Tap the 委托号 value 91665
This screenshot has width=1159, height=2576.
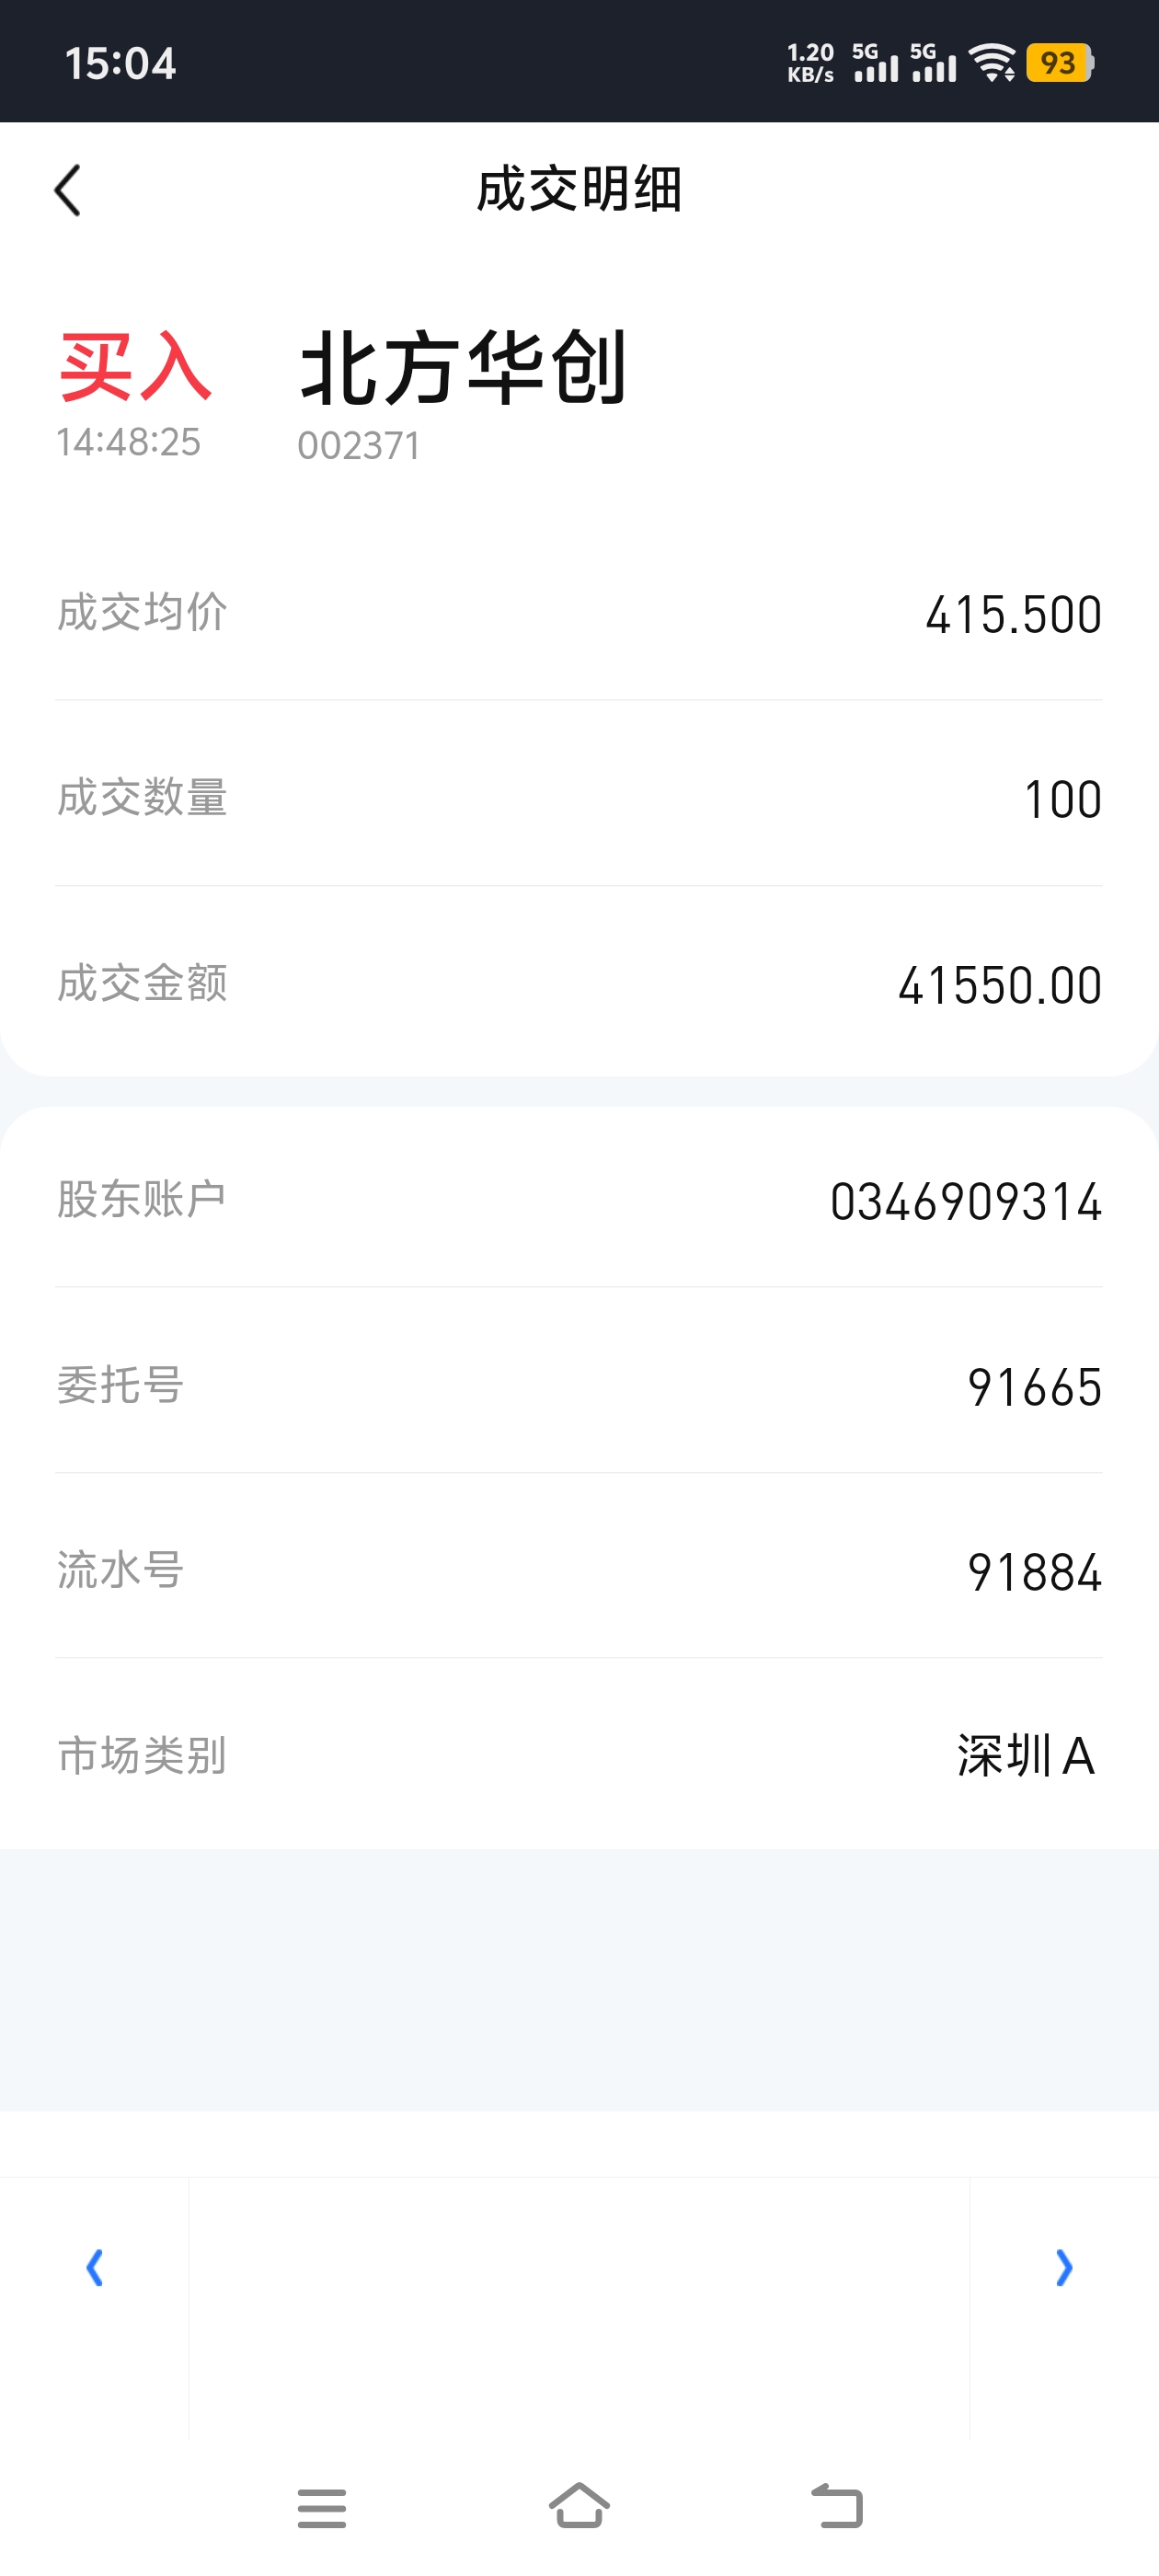[x=1034, y=1387]
